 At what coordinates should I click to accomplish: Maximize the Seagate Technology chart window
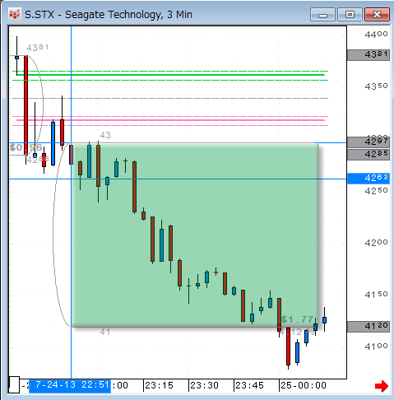[350, 15]
